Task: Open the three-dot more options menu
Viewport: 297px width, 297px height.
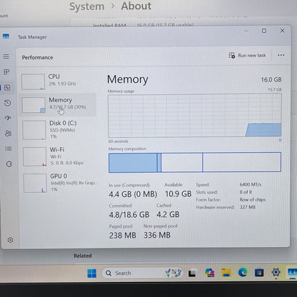Action: (281, 55)
